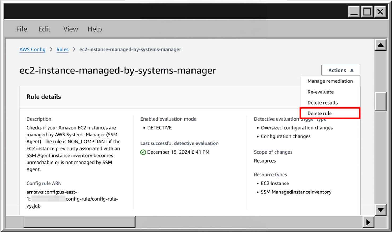Viewport: 392px width, 232px height.
Task: Choose Delete results in Actions menu
Action: [330, 103]
